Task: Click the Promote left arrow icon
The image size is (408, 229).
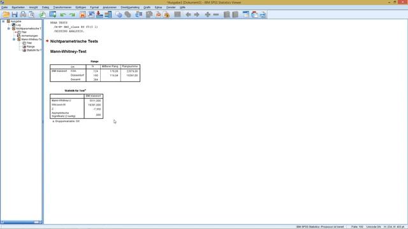Action: coord(189,15)
